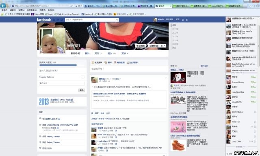Click the stop X icon in address bar
The width and height of the screenshot is (260, 156).
[81, 6]
